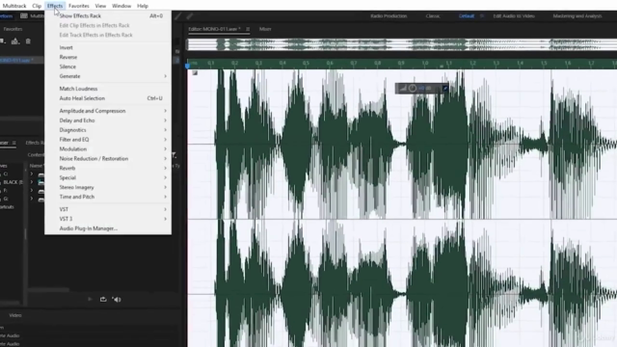Open the Video panel tab
The height and width of the screenshot is (347, 617).
coord(15,315)
